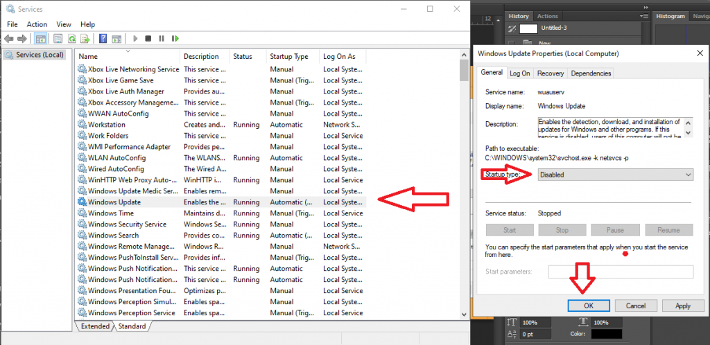Switch to the Extended view tab
This screenshot has width=710, height=345.
click(x=95, y=326)
